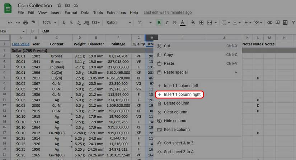The height and width of the screenshot is (160, 296).
Task: Click the Face Value header link
Action: 20,44
